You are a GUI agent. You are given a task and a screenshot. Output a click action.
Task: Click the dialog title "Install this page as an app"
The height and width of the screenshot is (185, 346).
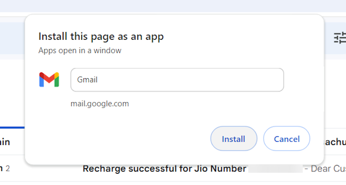(x=101, y=36)
